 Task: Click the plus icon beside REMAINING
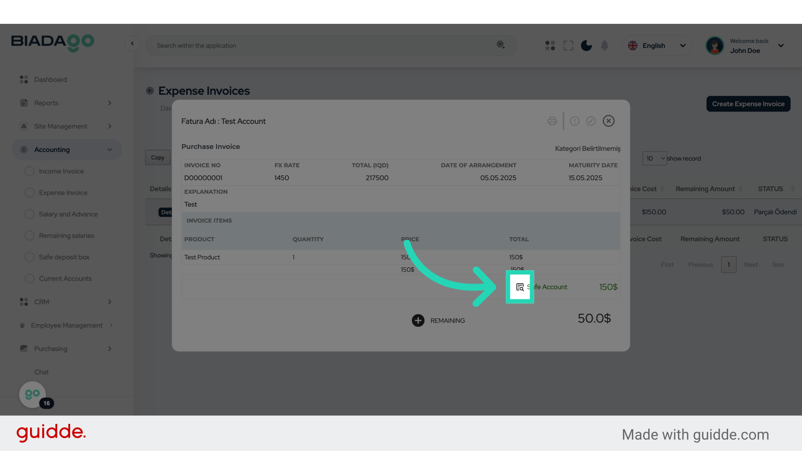(x=418, y=320)
